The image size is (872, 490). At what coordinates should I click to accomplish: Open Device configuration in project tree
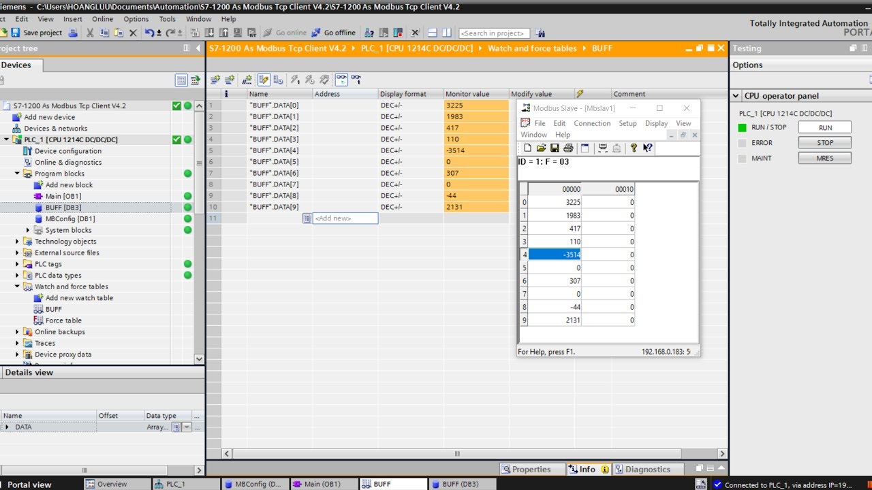click(67, 151)
